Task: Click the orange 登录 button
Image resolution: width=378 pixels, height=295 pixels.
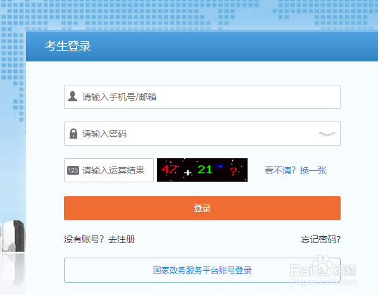Action: pos(202,208)
